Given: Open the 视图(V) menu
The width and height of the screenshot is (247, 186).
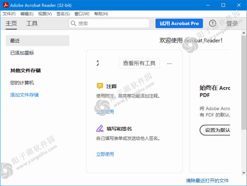Looking at the screenshot, I should [x=45, y=14].
